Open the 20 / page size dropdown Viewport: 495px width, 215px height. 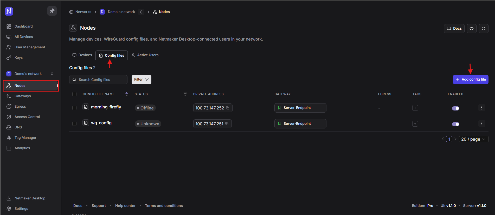click(x=473, y=139)
